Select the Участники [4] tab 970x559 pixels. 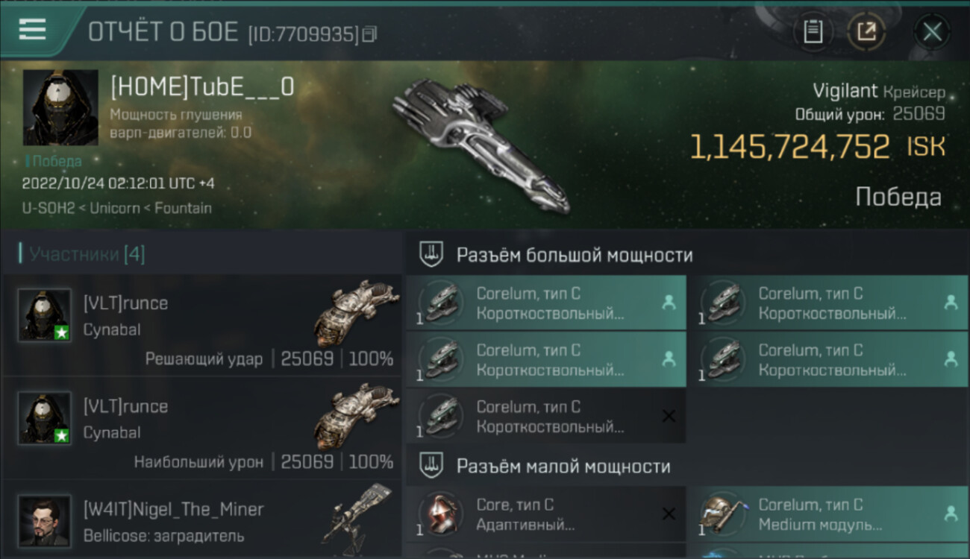coord(87,254)
